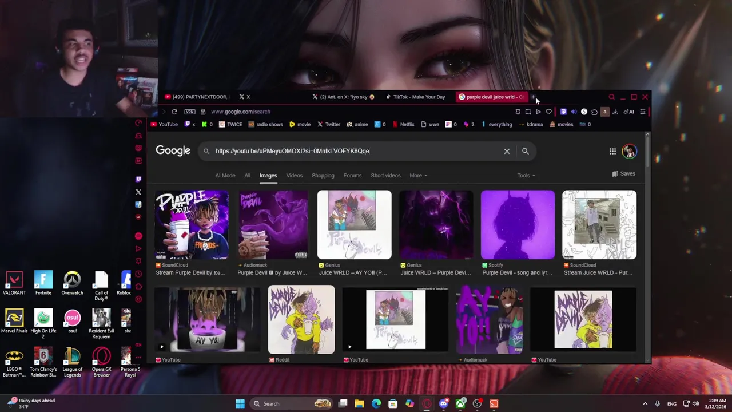Open Short videos results tab
The height and width of the screenshot is (412, 732).
(x=385, y=176)
